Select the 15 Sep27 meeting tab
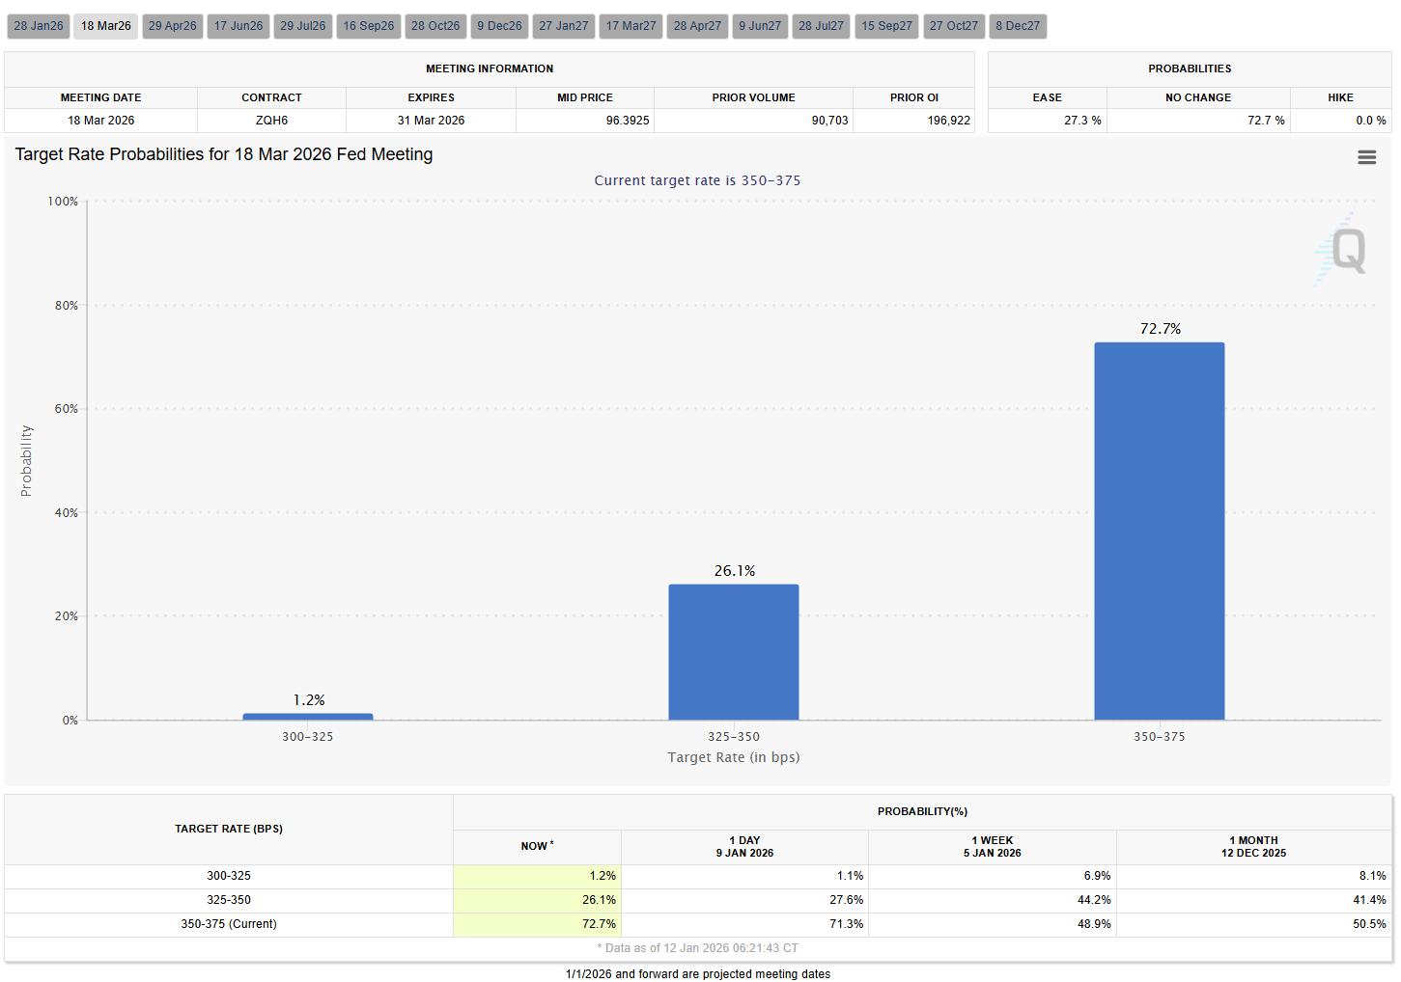Screen dimensions: 1401x982 [x=886, y=26]
